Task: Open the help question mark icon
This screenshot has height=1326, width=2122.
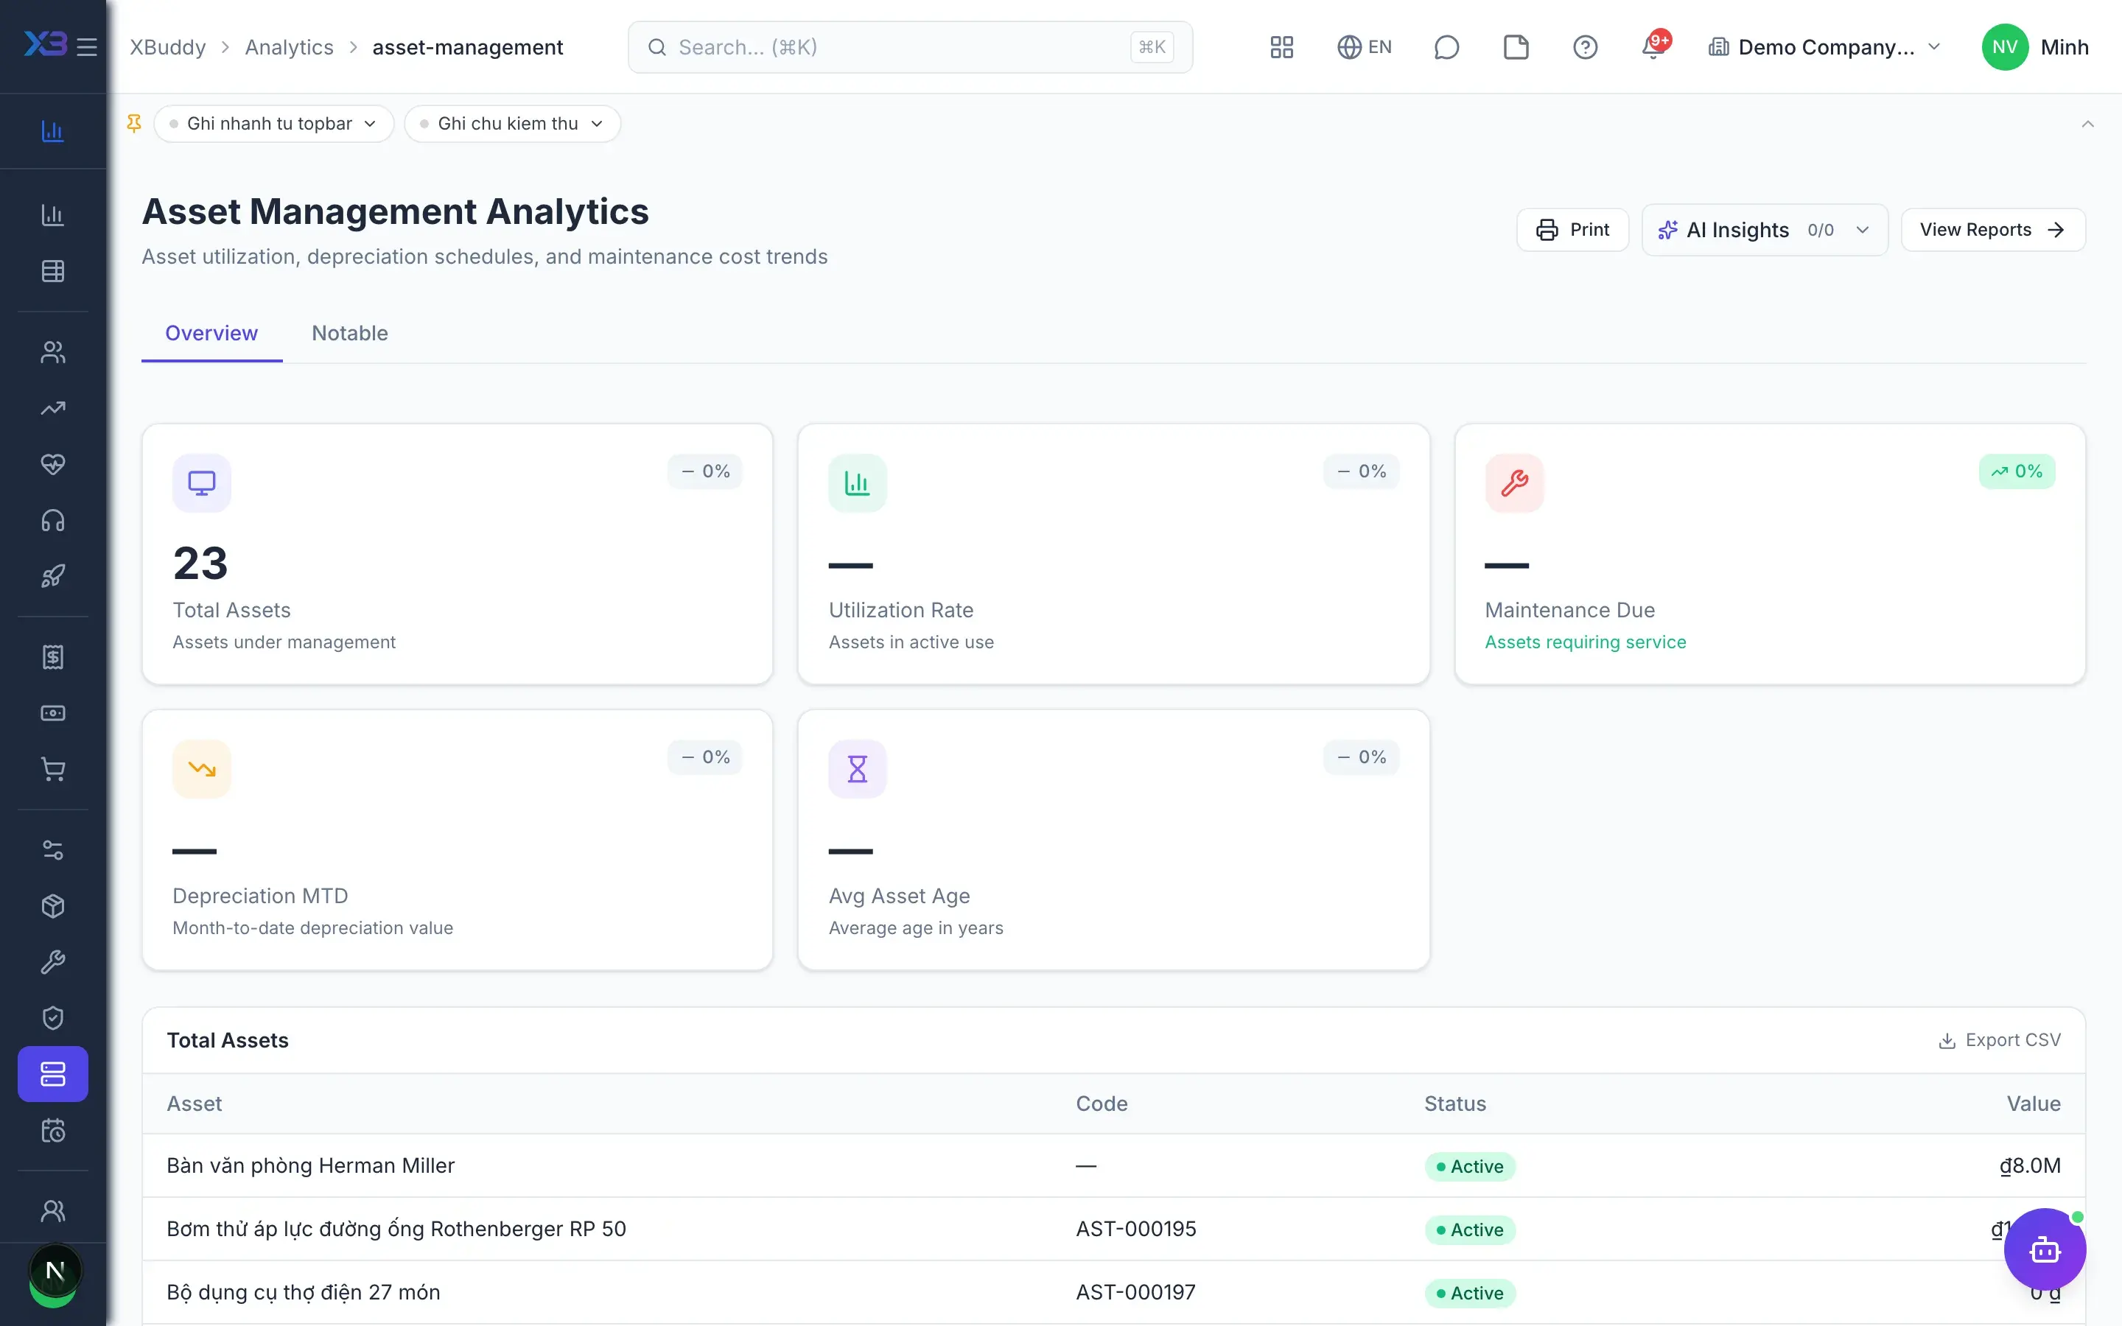Action: click(1584, 47)
